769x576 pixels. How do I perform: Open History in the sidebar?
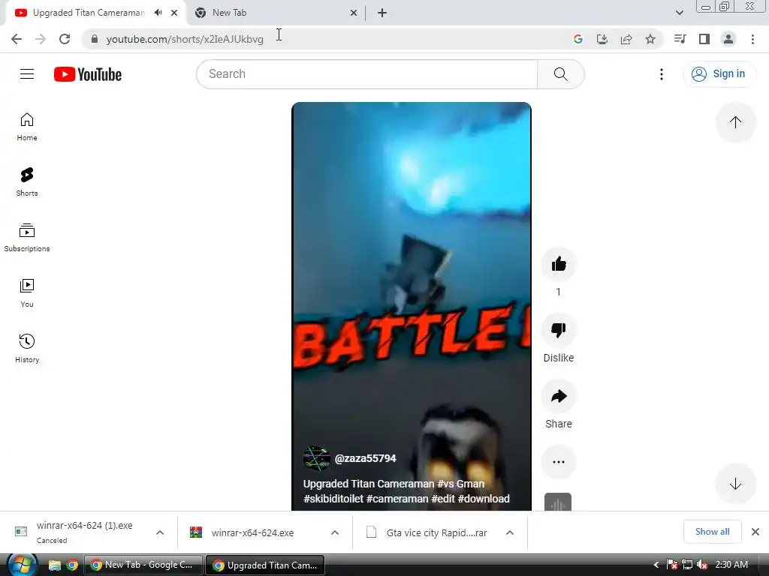(27, 348)
